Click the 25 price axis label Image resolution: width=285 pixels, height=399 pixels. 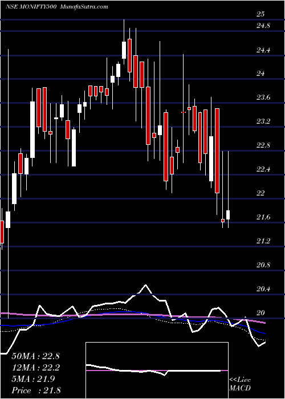tap(260, 14)
